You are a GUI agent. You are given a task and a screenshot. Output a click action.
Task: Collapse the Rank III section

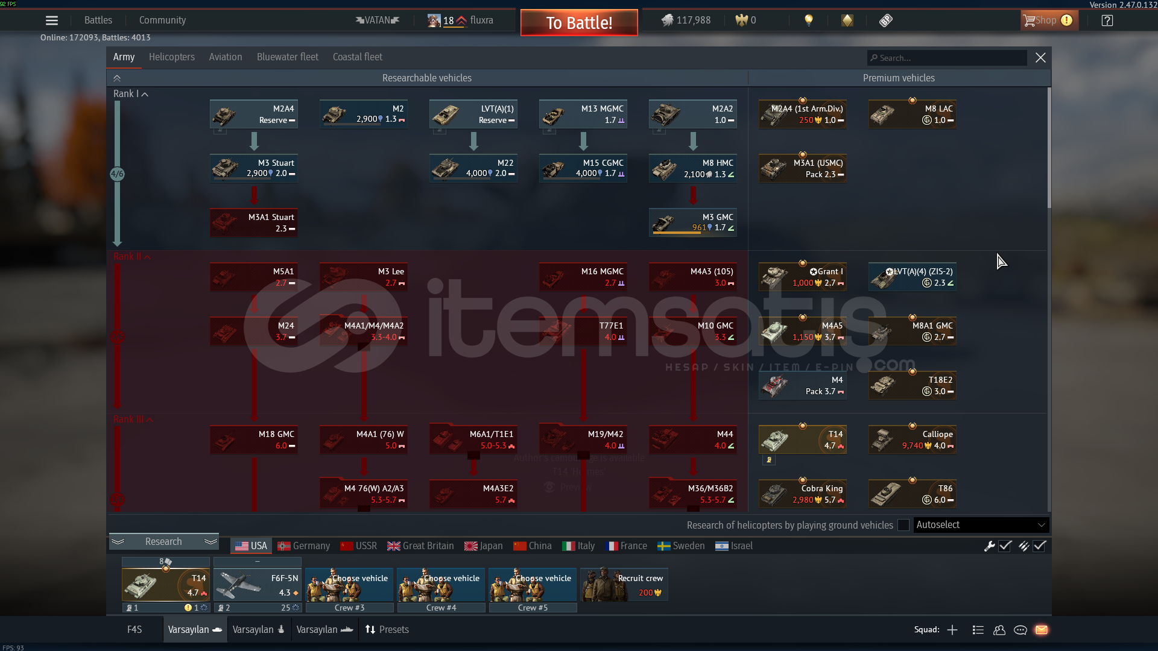click(x=133, y=420)
